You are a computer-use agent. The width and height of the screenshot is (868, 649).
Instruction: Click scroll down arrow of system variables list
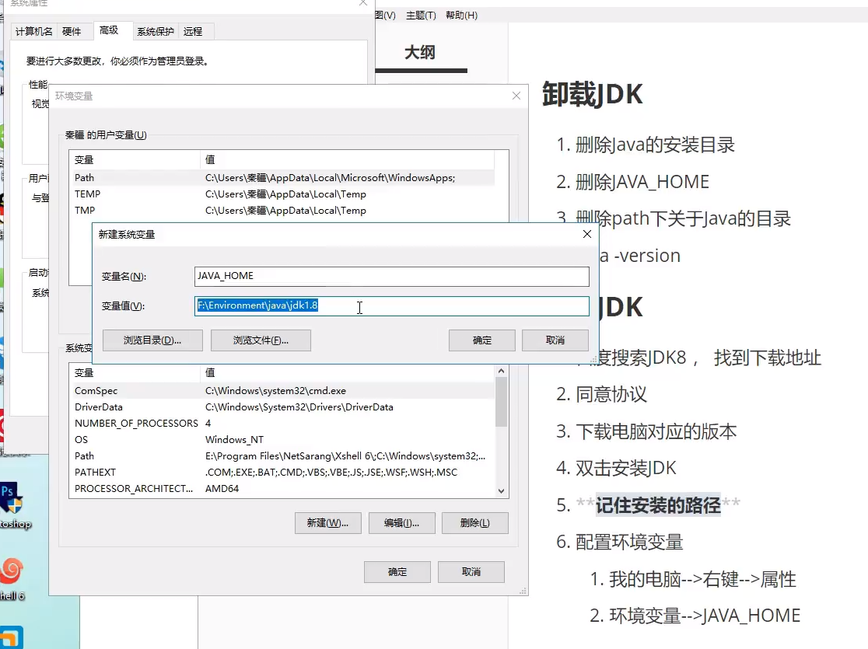coord(501,490)
